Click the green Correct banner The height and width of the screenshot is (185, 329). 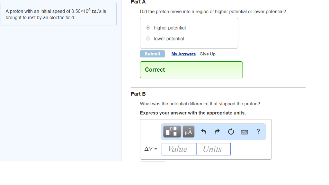pos(191,70)
